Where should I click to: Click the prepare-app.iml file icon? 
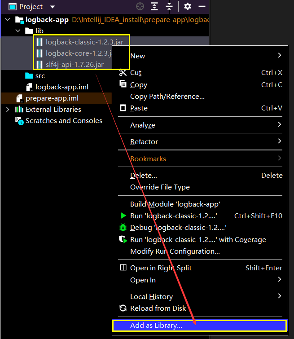pos(19,98)
